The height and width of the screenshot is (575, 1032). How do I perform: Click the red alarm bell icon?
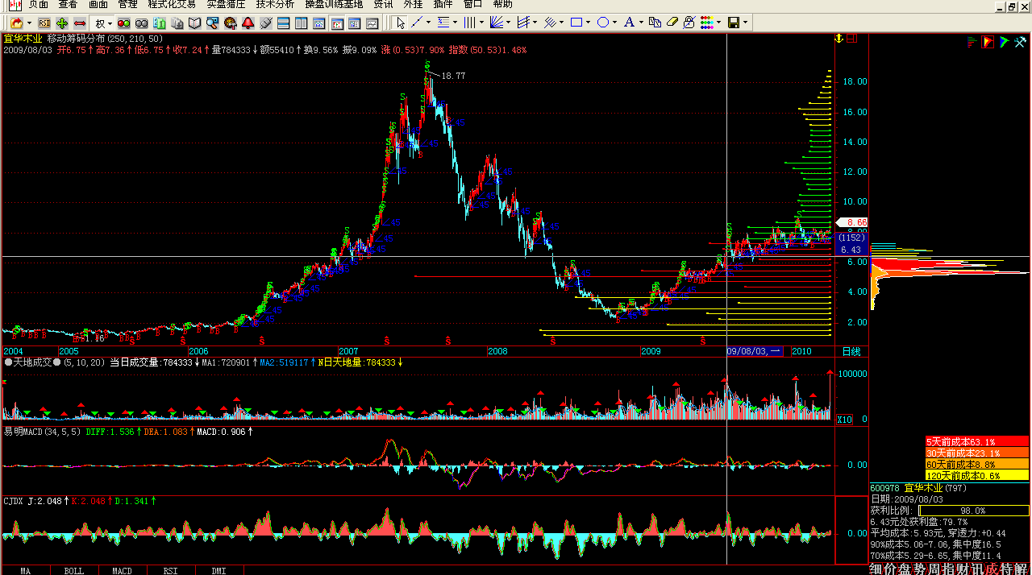coord(248,23)
